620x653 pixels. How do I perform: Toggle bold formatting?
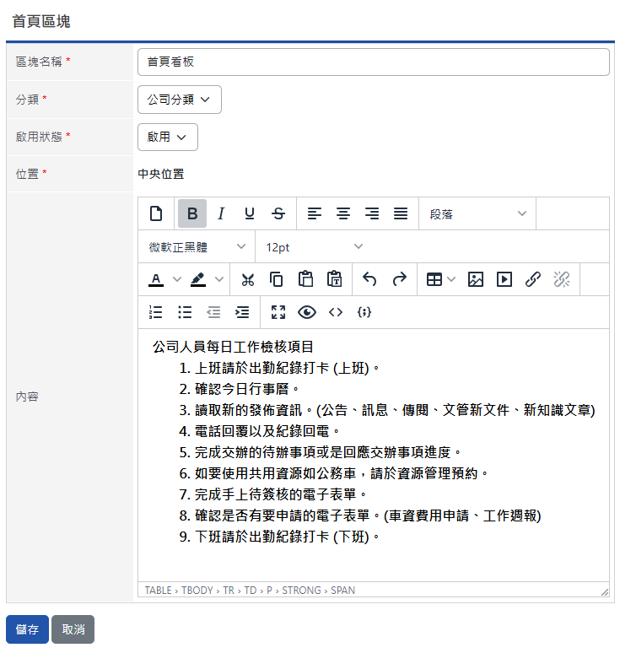point(192,213)
